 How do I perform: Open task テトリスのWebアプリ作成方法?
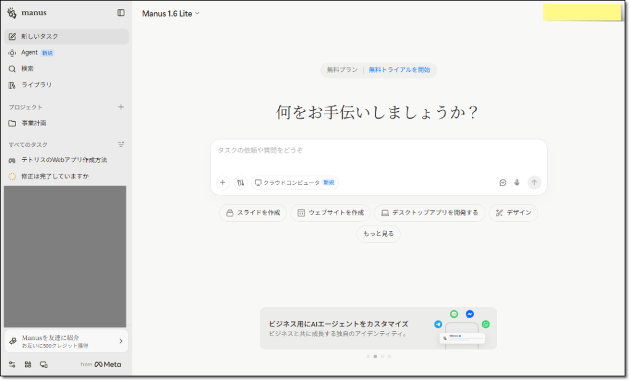[66, 160]
